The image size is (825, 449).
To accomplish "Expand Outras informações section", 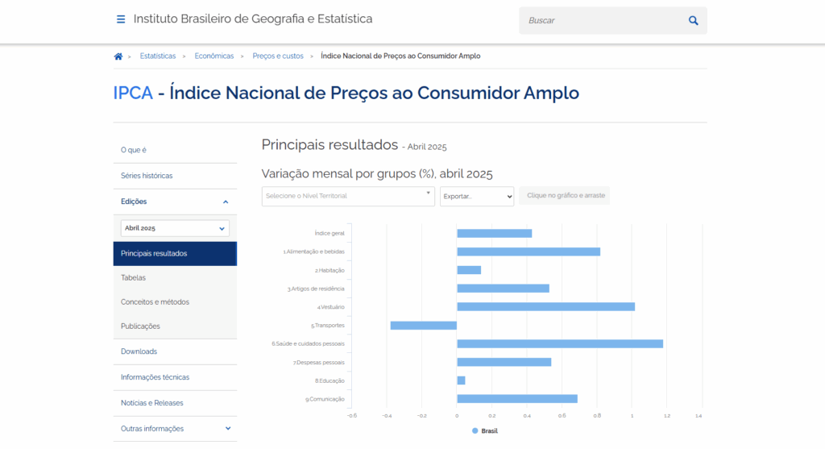I will coord(227,429).
